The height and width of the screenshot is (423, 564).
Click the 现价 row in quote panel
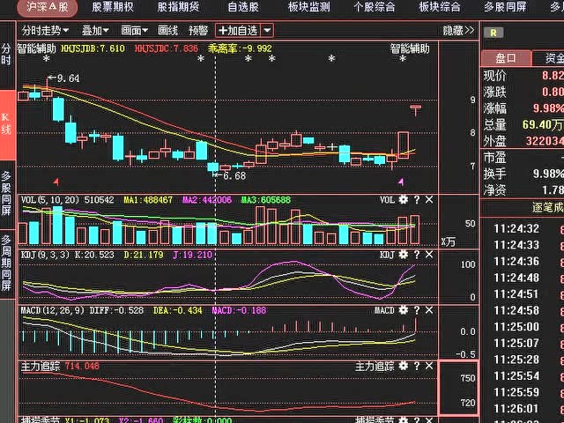523,75
